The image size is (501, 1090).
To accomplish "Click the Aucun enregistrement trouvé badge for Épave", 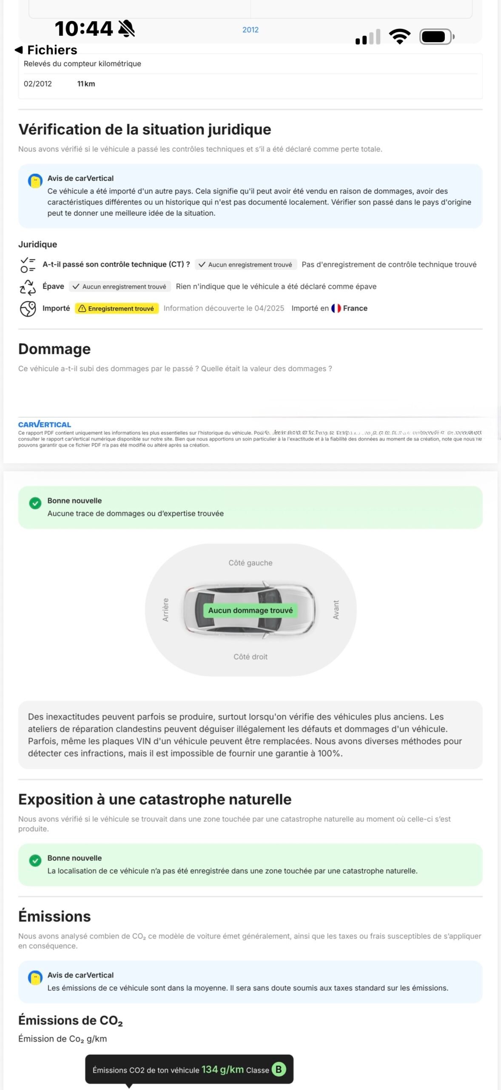I will 120,287.
